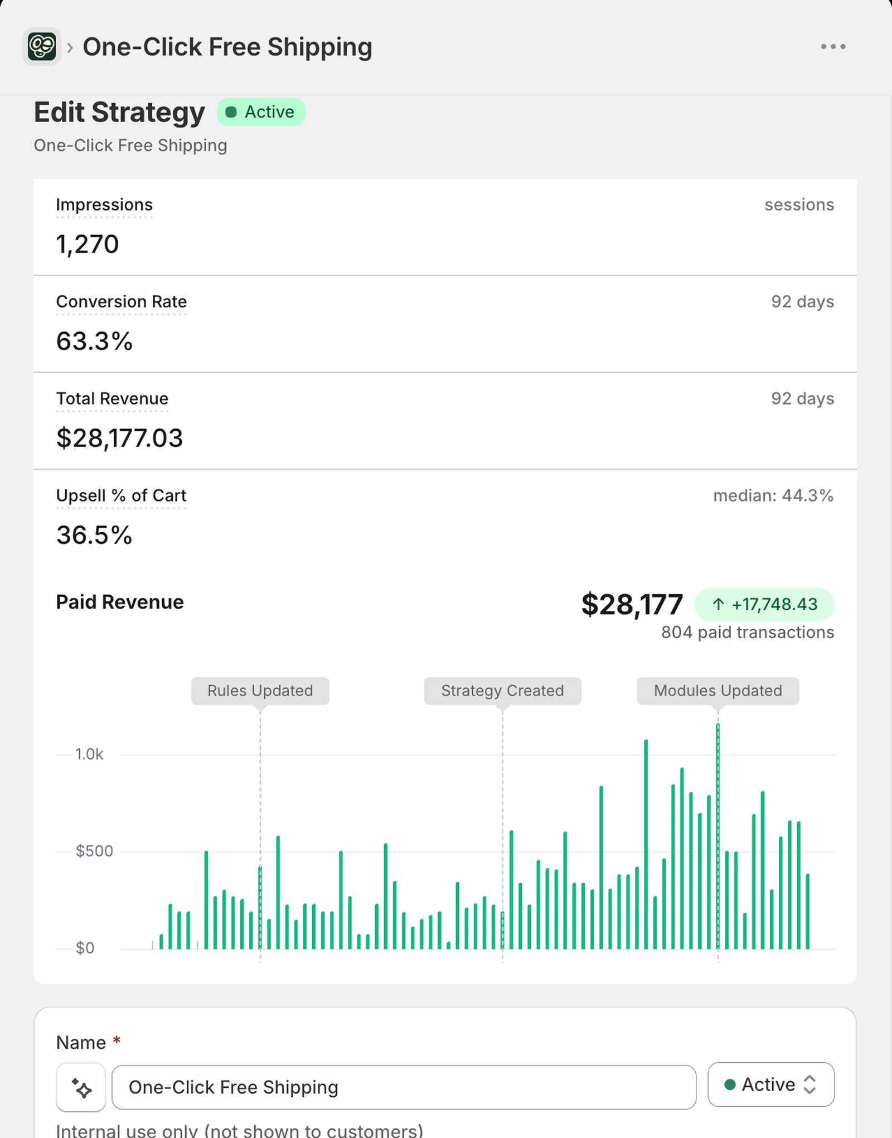This screenshot has height=1138, width=892.
Task: Click the One-Click Free Shipping header title
Action: tap(227, 47)
